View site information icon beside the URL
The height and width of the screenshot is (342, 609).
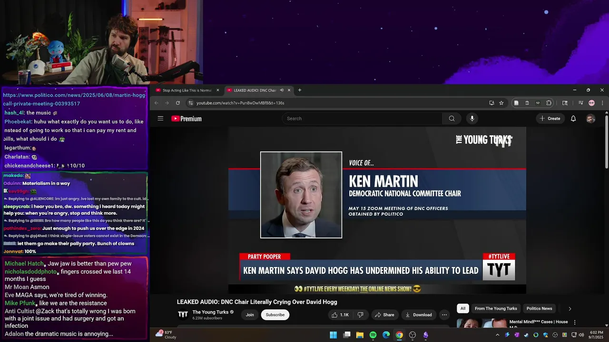pos(190,103)
